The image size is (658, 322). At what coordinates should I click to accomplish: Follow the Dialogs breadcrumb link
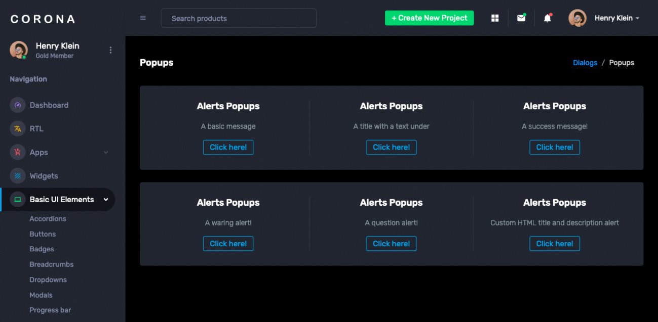(x=585, y=63)
